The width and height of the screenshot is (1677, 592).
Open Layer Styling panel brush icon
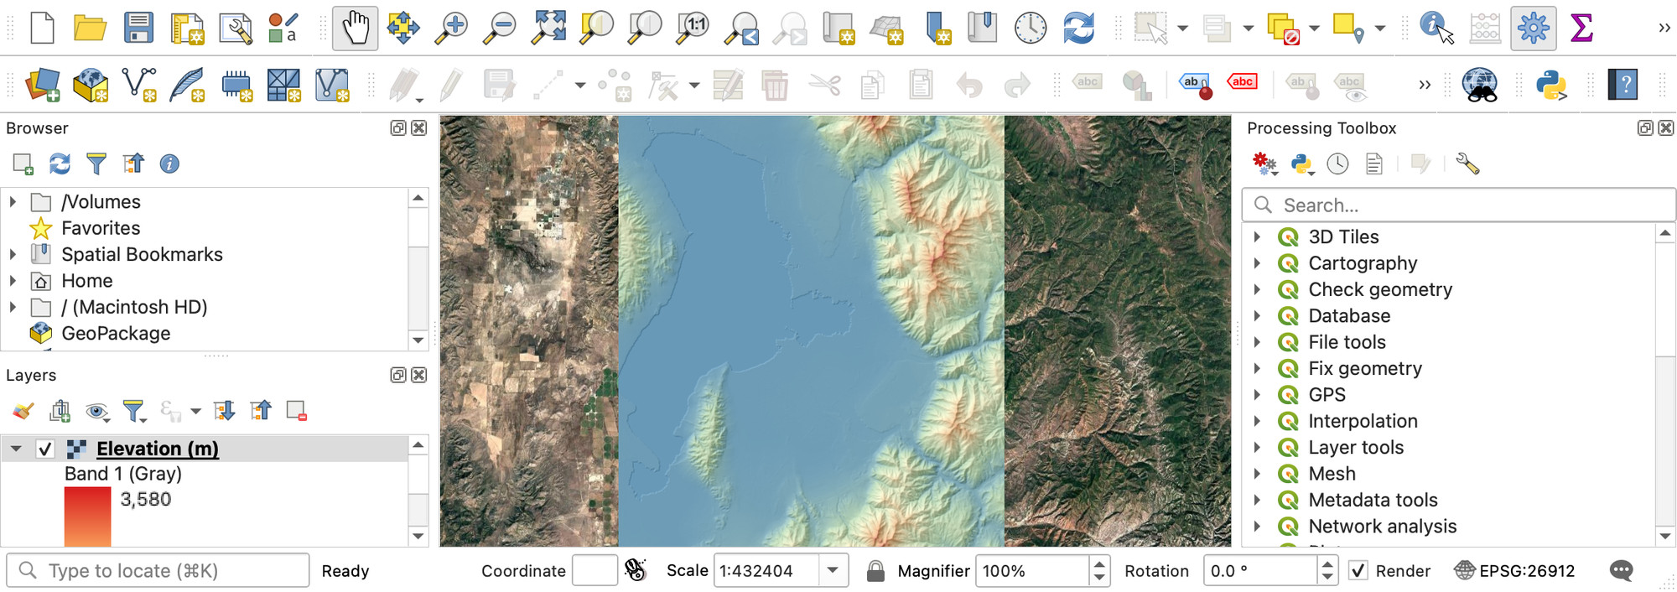pos(23,411)
